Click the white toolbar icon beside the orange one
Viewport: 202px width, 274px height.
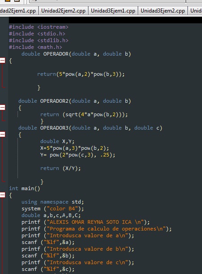[17, 1]
